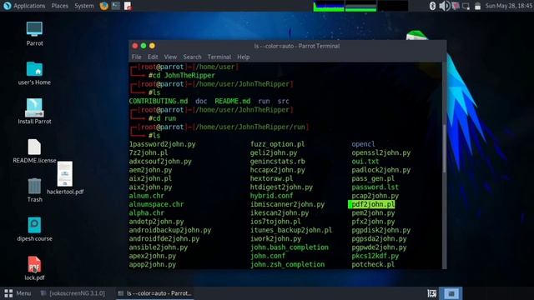This screenshot has height=300, width=534.
Task: Click the green window button of terminal
Action: pos(144,46)
